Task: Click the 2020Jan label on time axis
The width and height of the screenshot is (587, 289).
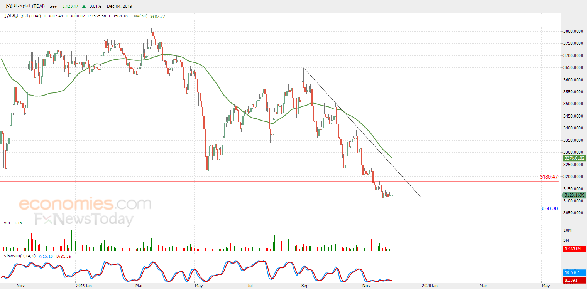Action: coord(430,286)
